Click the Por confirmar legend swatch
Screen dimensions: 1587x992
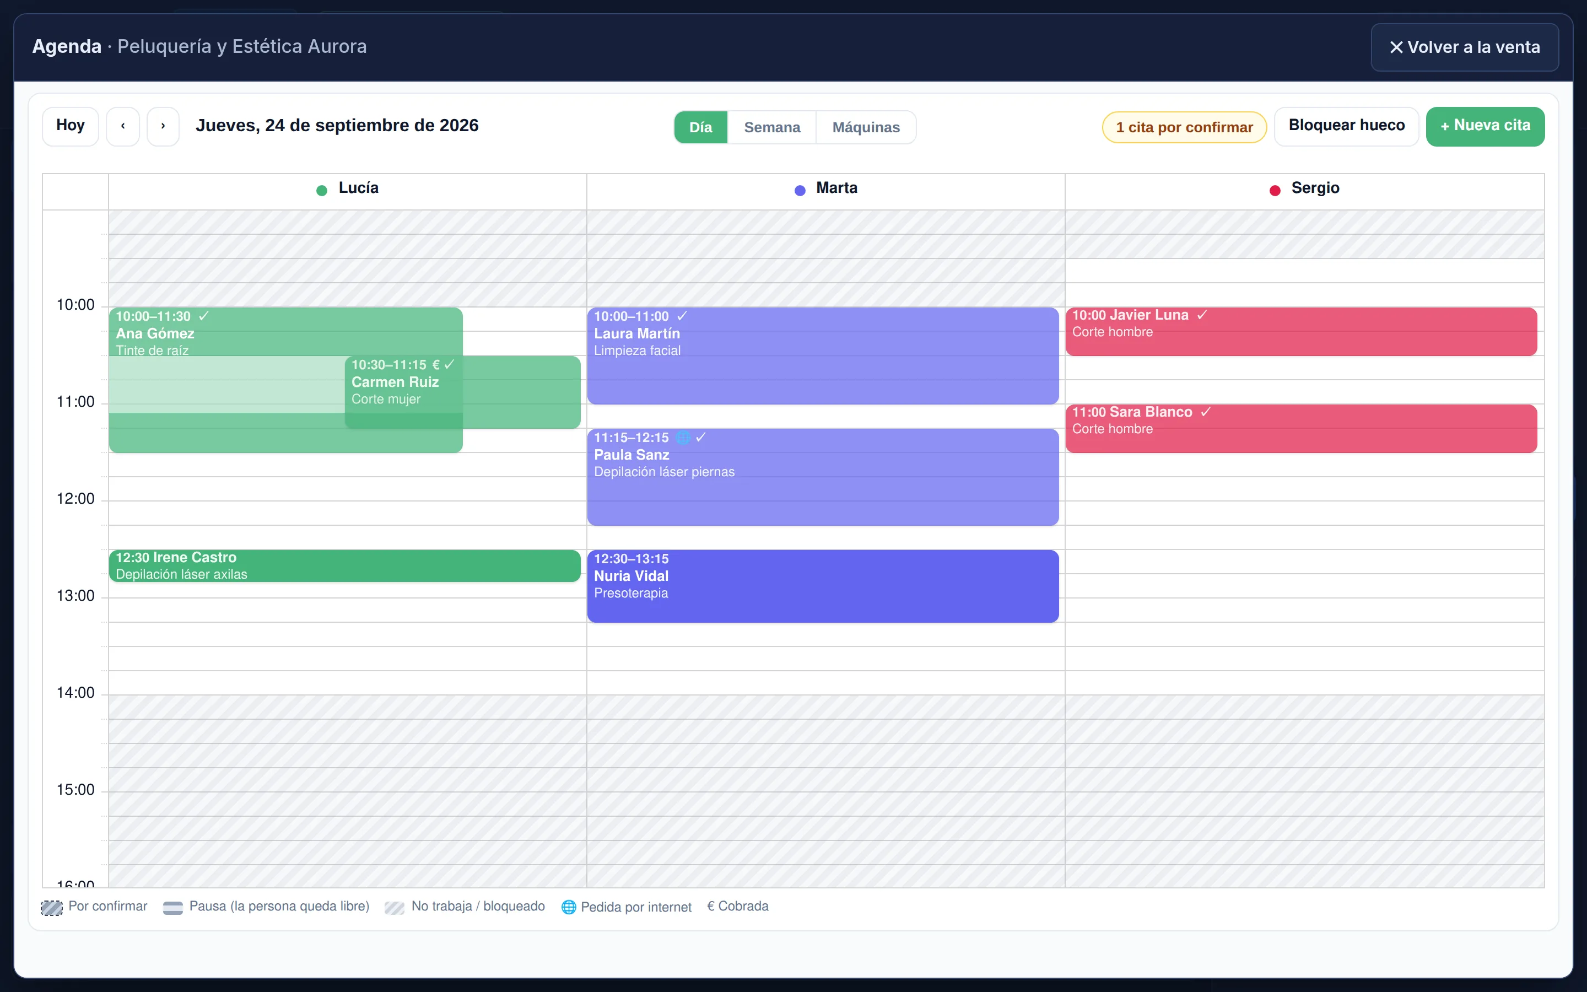point(52,907)
